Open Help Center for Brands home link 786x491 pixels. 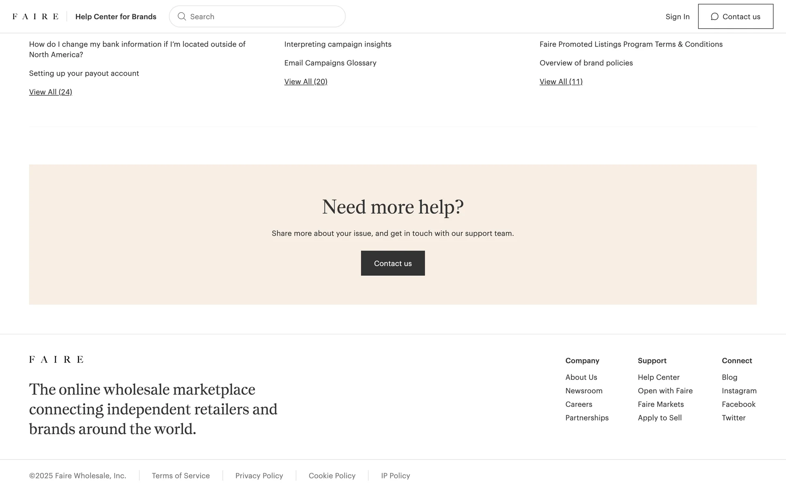(x=115, y=17)
